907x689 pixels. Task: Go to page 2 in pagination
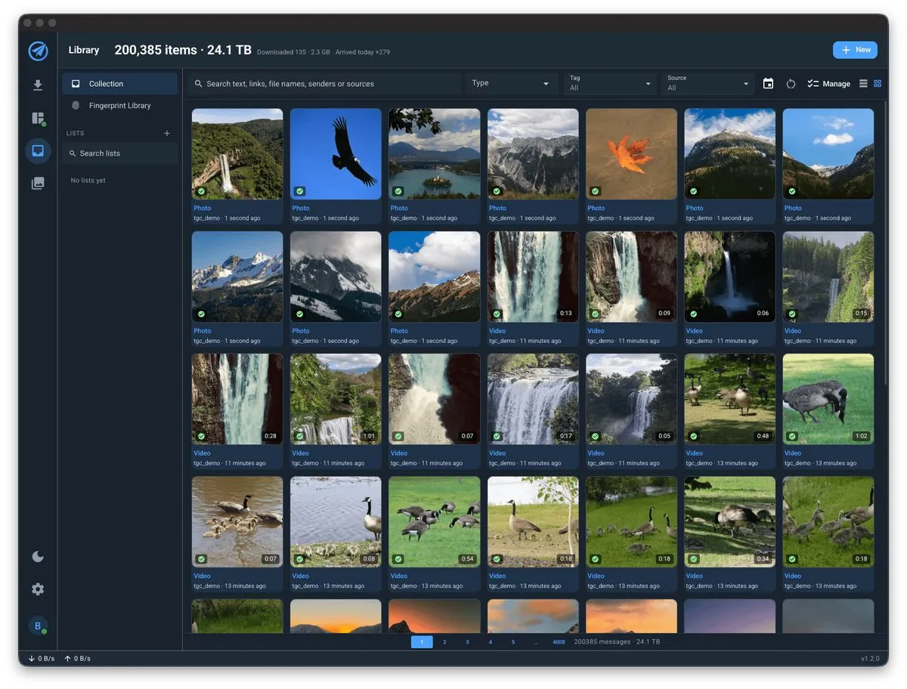pos(444,642)
